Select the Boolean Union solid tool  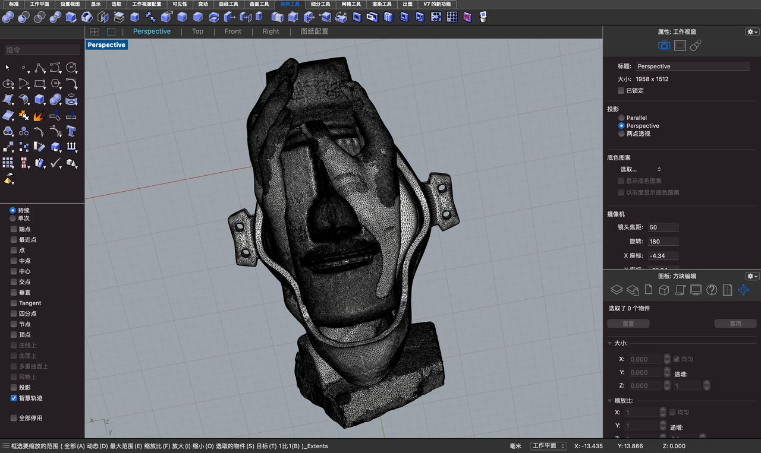point(8,17)
